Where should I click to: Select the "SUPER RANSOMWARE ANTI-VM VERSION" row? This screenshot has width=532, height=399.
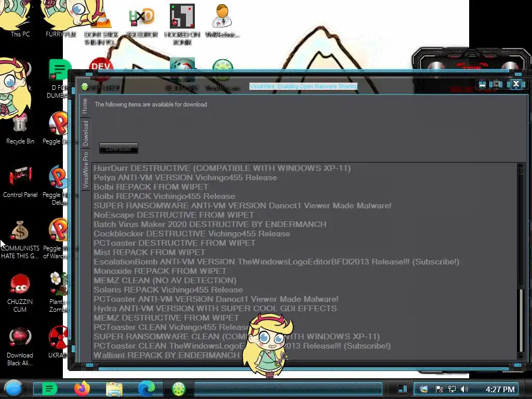click(x=304, y=206)
